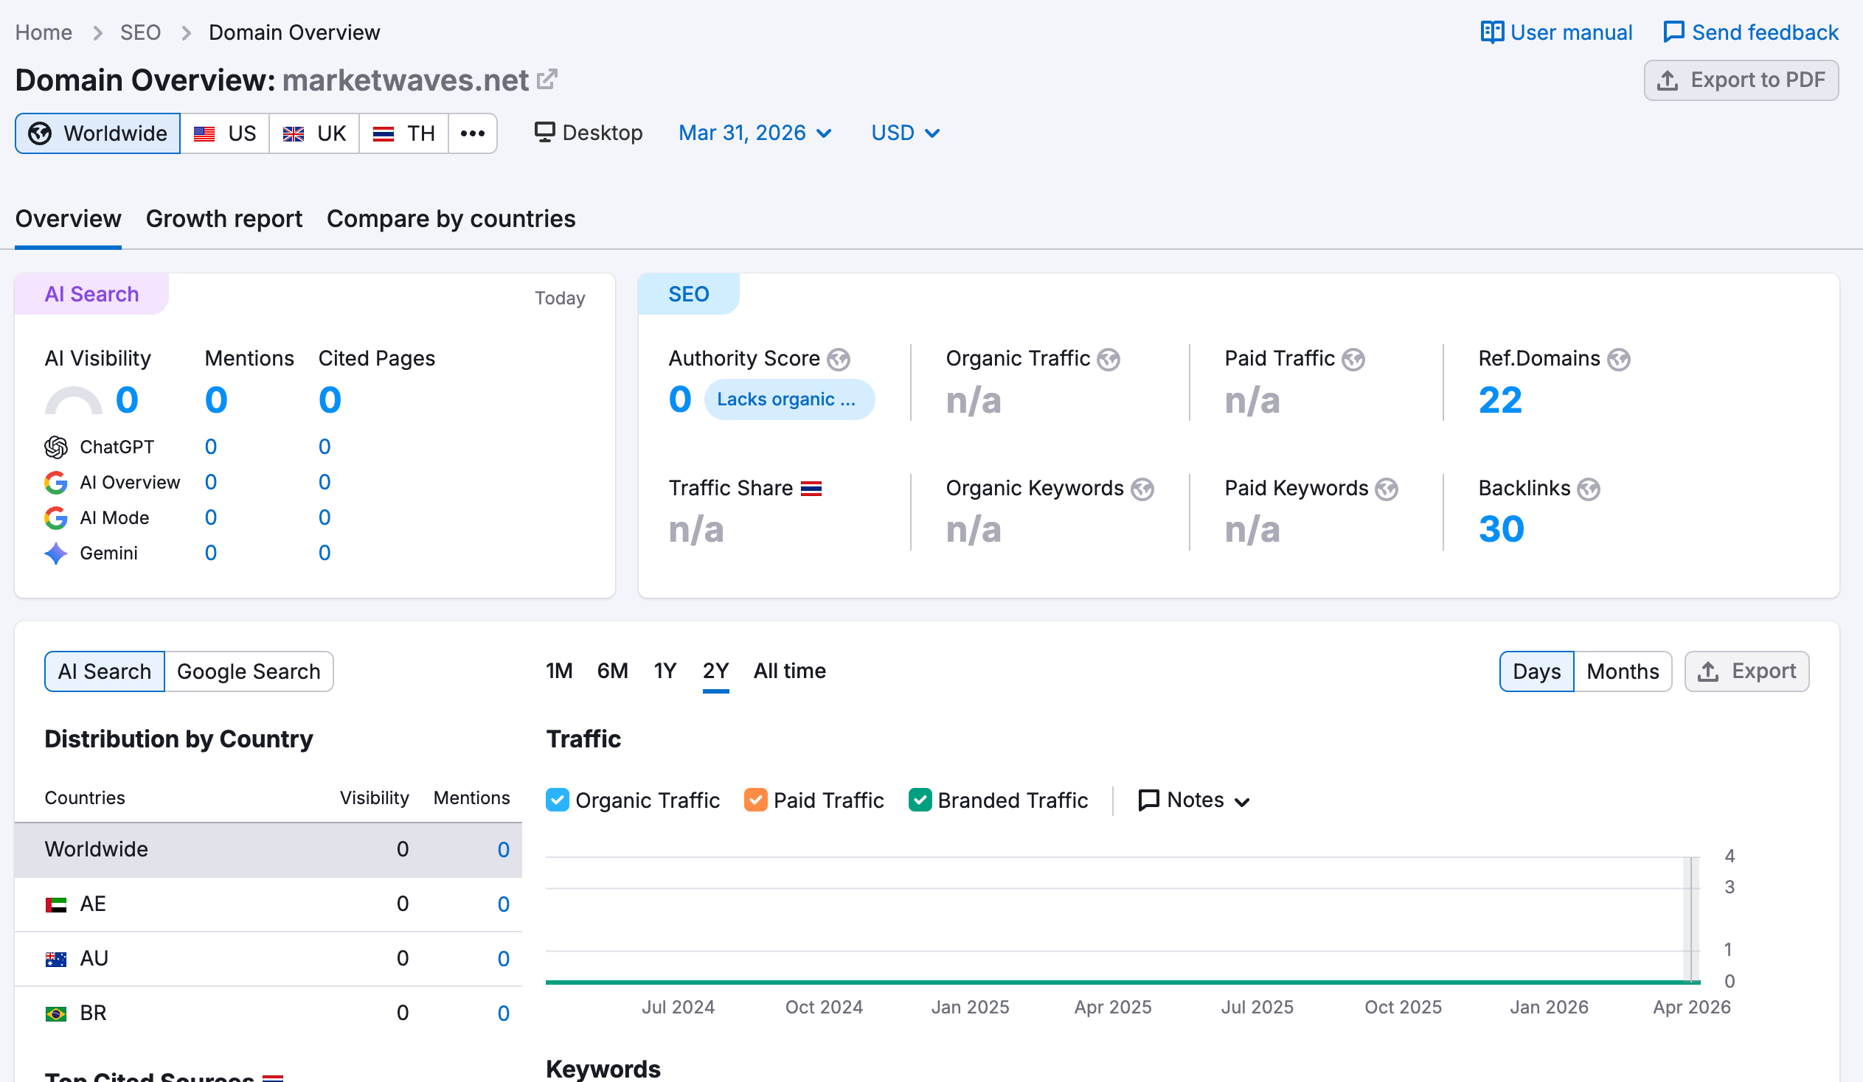The height and width of the screenshot is (1082, 1863).
Task: Click Gemini cited pages value 0
Action: tap(325, 554)
